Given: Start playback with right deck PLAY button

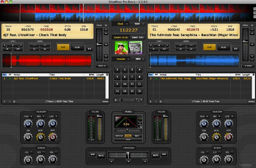Looking at the screenshot, I should pos(223,47).
